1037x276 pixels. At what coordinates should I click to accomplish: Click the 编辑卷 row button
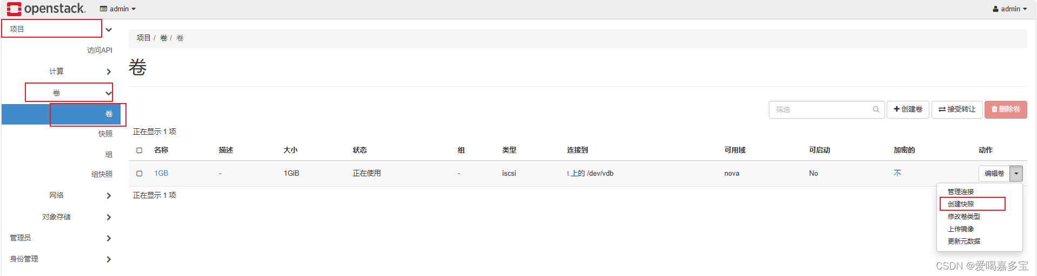point(994,173)
